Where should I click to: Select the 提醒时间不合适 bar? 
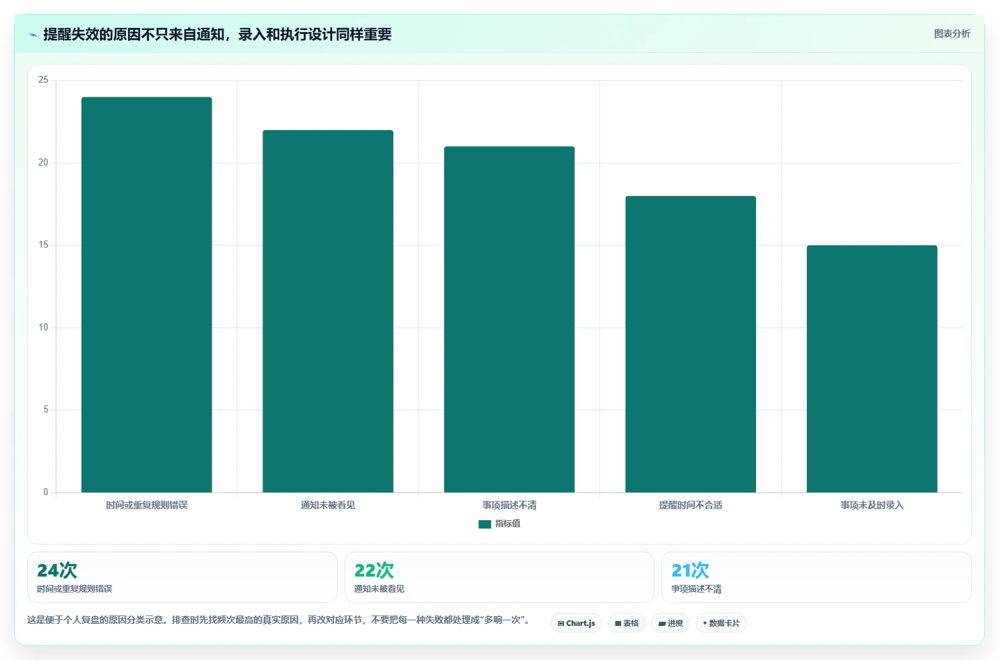pos(691,344)
